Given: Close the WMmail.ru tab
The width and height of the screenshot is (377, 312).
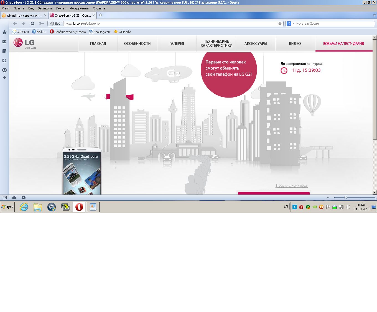Looking at the screenshot, I should pyautogui.click(x=45, y=16).
